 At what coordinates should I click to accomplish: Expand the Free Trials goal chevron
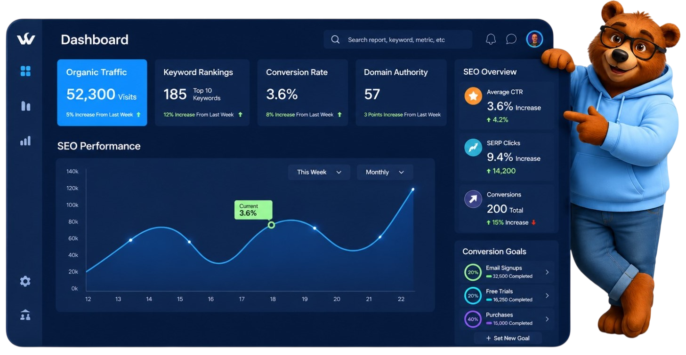[547, 295]
